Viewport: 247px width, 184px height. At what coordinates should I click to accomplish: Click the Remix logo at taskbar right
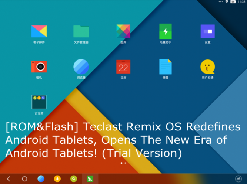[x=238, y=179]
